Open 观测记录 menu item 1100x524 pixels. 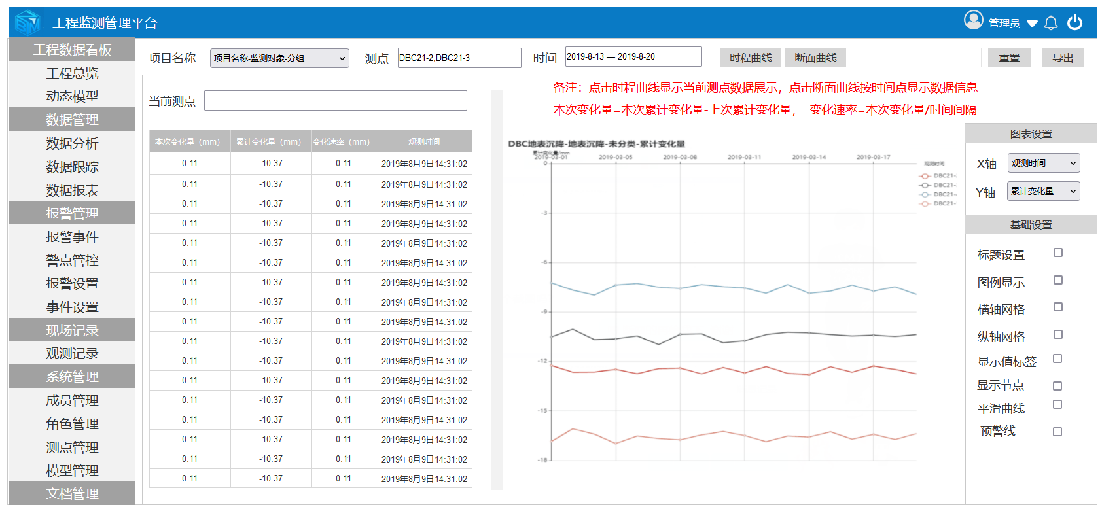click(72, 353)
